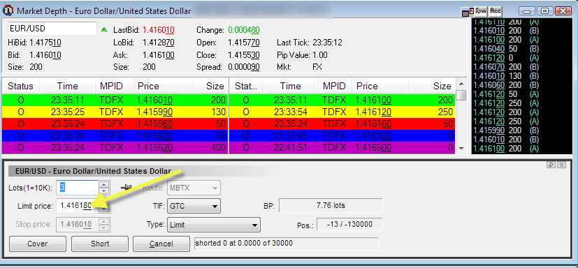578x268 pixels.
Task: Sort by the ask-side Time column header
Action: click(x=291, y=86)
